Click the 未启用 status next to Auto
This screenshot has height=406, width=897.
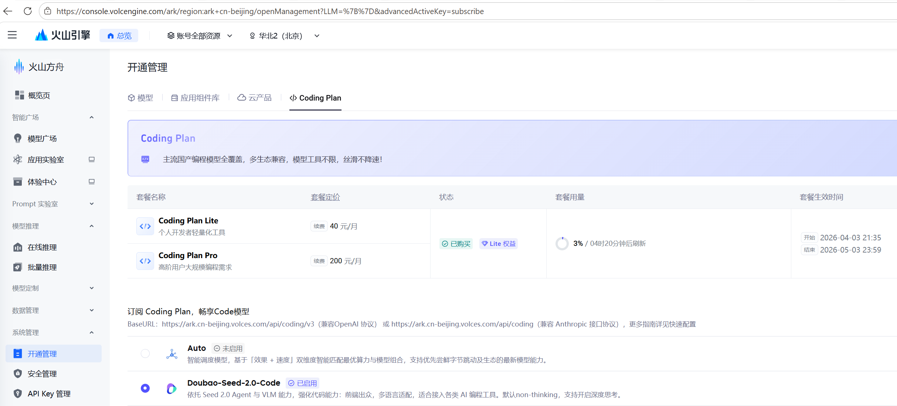[x=228, y=348]
